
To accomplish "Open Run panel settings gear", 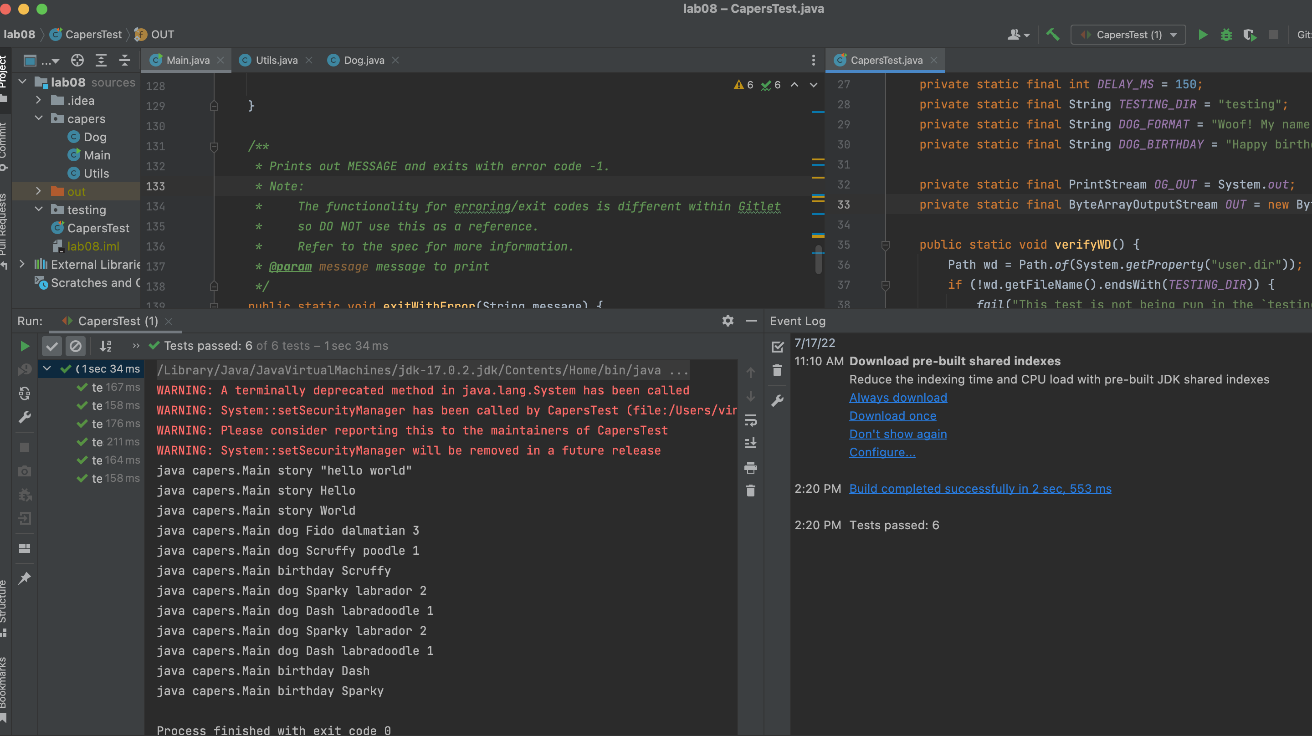I will click(x=728, y=321).
